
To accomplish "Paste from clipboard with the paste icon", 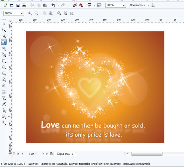I will coord(45,5).
